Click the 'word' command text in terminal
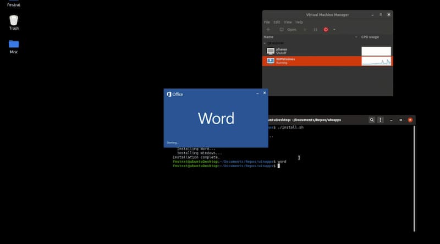The height and width of the screenshot is (244, 440). [282, 162]
